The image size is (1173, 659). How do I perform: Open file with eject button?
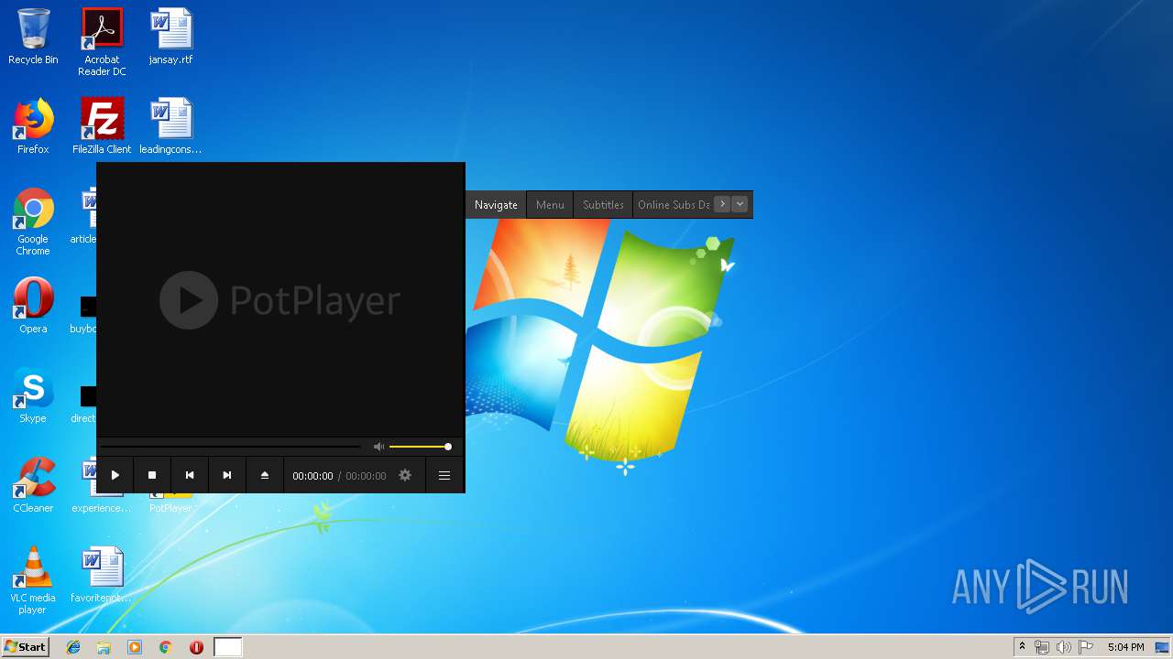click(265, 475)
